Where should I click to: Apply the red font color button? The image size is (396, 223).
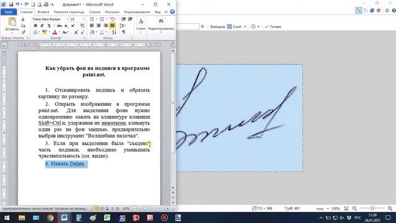54,32
